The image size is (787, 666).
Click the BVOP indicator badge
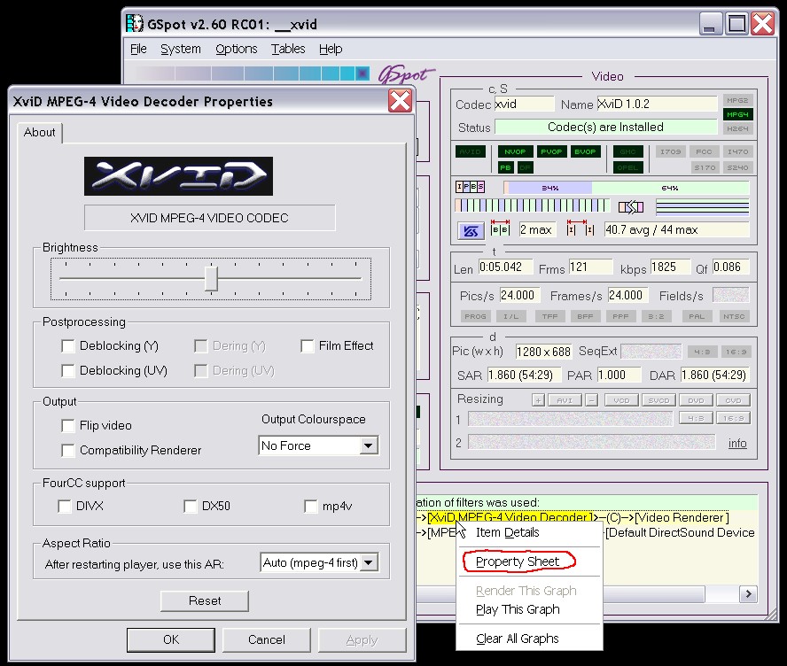point(585,151)
